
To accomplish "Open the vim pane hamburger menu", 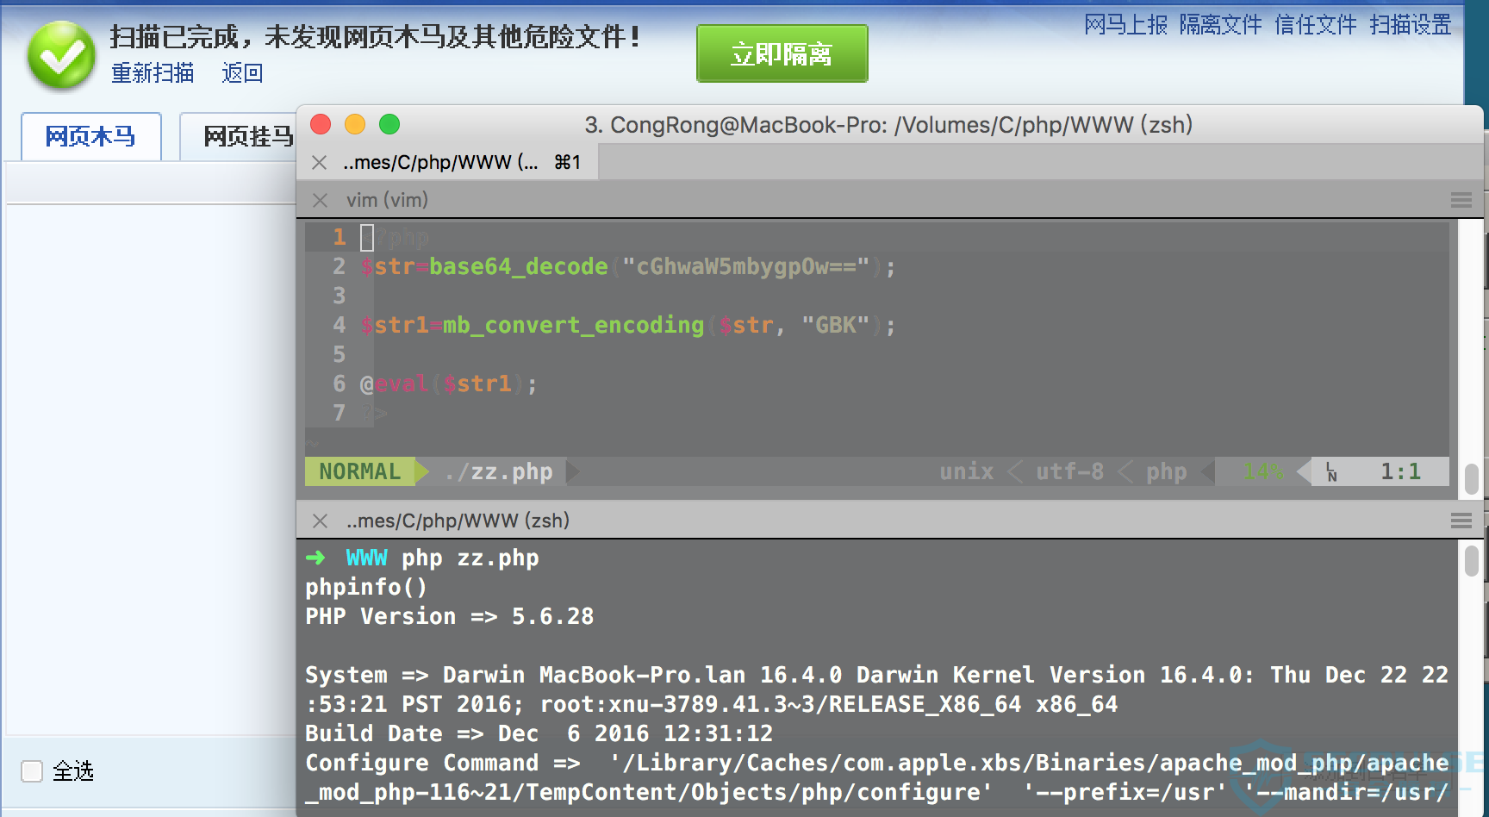I will (x=1461, y=200).
